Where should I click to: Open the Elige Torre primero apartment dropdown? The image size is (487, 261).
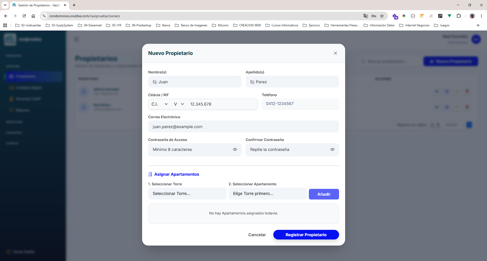point(268,193)
